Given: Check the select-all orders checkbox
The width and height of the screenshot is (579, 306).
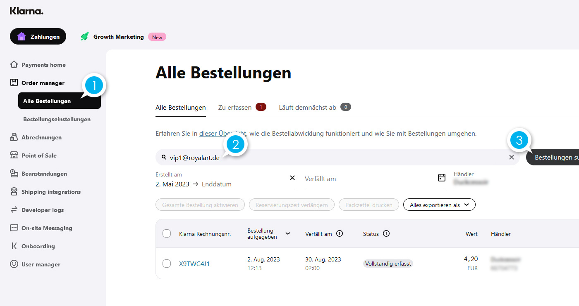Looking at the screenshot, I should 167,233.
